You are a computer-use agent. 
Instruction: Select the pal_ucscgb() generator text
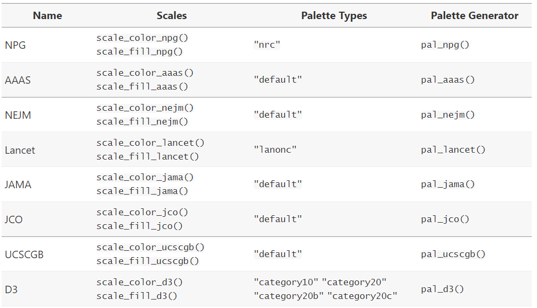pyautogui.click(x=453, y=254)
